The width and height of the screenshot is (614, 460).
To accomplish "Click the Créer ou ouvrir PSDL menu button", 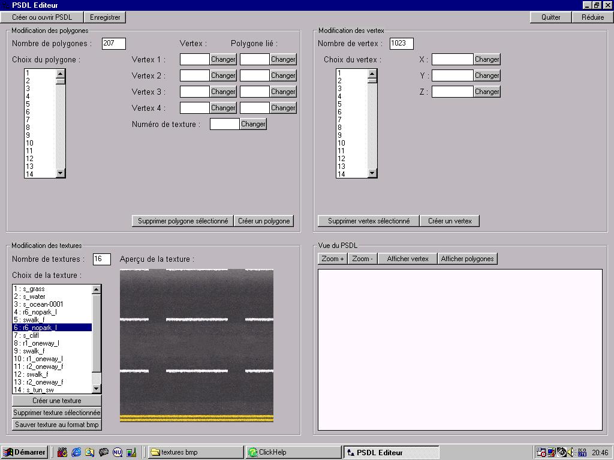I will tap(42, 17).
